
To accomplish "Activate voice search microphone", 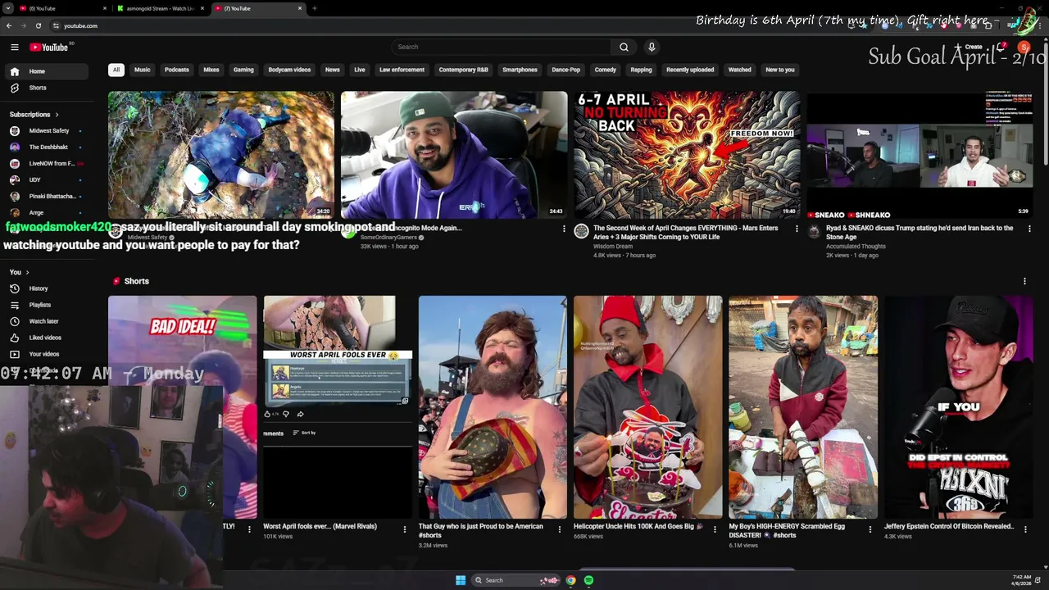I will 652,47.
